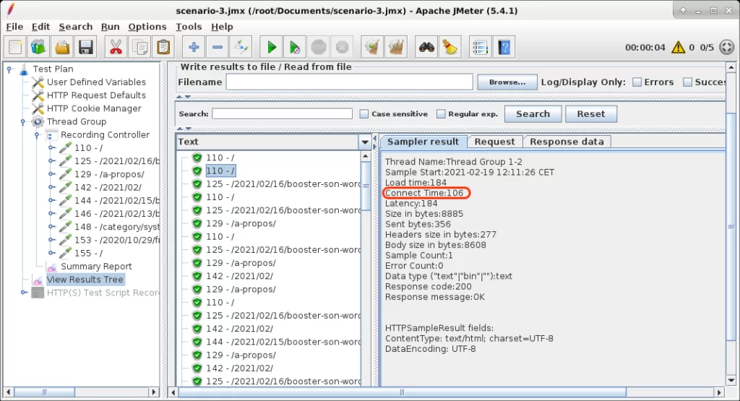This screenshot has width=740, height=401.
Task: Expand the tree sampler 142 - /2021/02/
Action: [51, 187]
